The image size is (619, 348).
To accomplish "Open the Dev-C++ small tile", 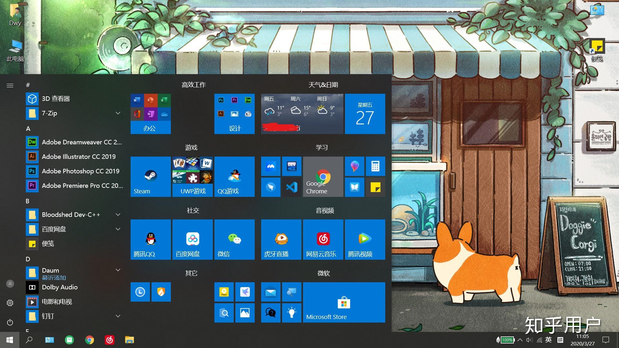I will 292,166.
